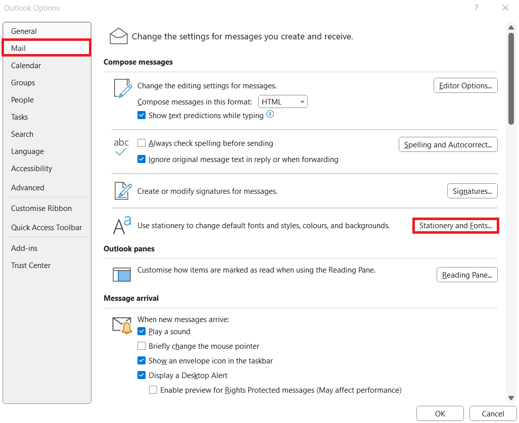Image resolution: width=519 pixels, height=423 pixels.
Task: Click Spelling and Autocorrect button
Action: 448,144
